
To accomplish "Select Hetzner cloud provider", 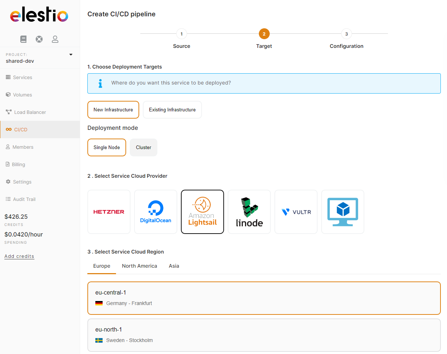I will [109, 212].
